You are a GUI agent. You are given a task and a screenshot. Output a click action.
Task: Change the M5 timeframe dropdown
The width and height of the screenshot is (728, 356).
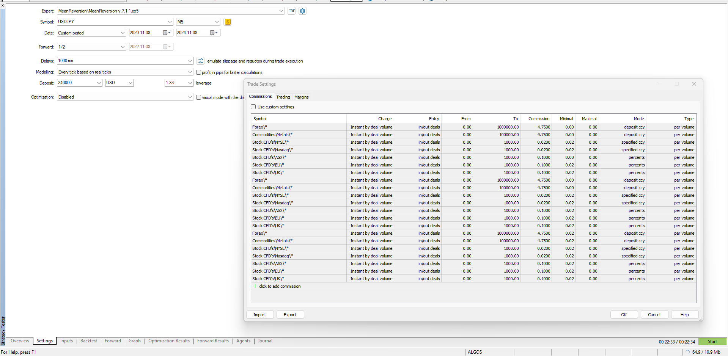217,22
